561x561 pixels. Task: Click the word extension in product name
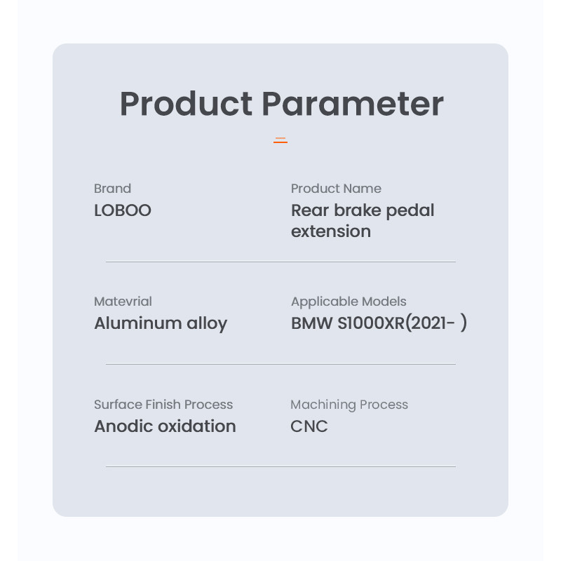(x=330, y=231)
